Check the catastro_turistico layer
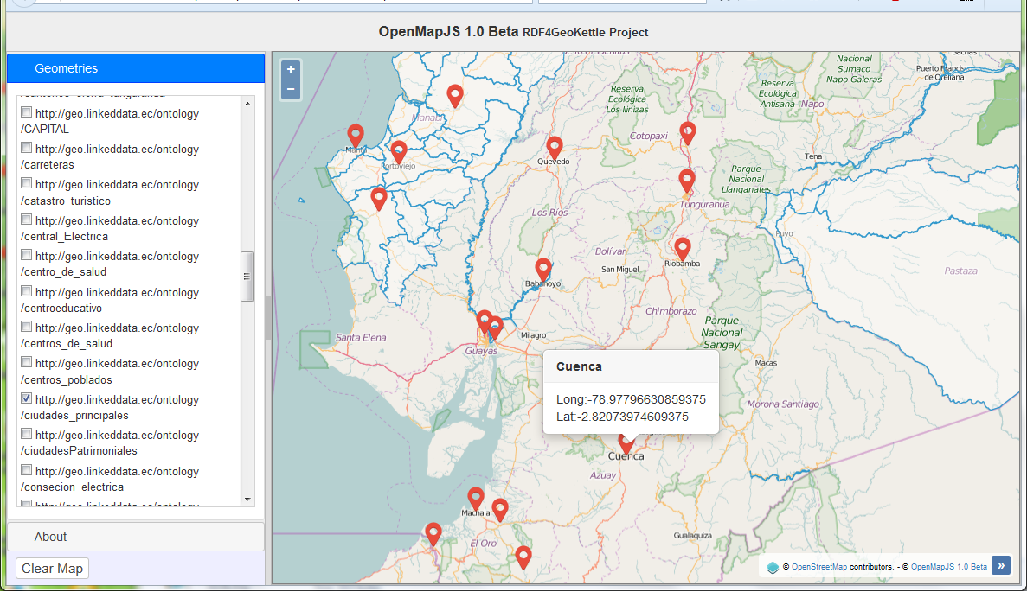The image size is (1027, 592). (26, 183)
